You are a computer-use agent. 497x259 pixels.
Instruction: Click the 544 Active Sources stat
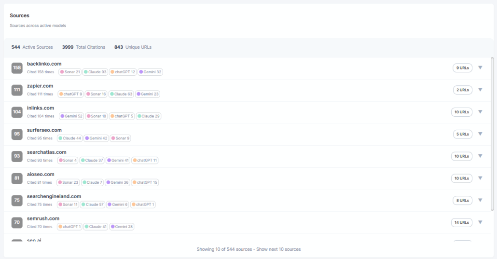tap(32, 47)
